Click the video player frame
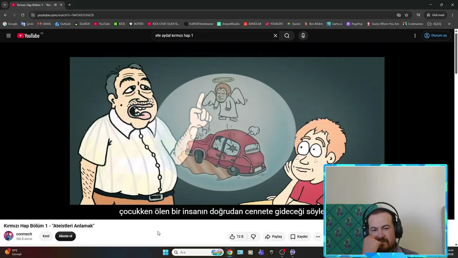The width and height of the screenshot is (458, 258). 227,131
